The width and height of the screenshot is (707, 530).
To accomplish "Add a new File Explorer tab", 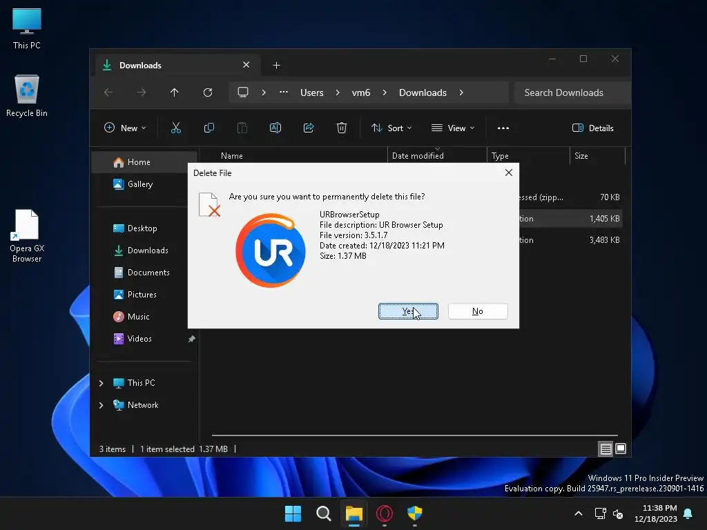I will 276,66.
